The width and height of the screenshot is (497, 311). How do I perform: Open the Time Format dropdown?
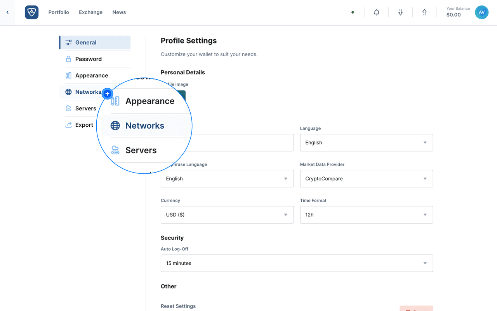(366, 215)
